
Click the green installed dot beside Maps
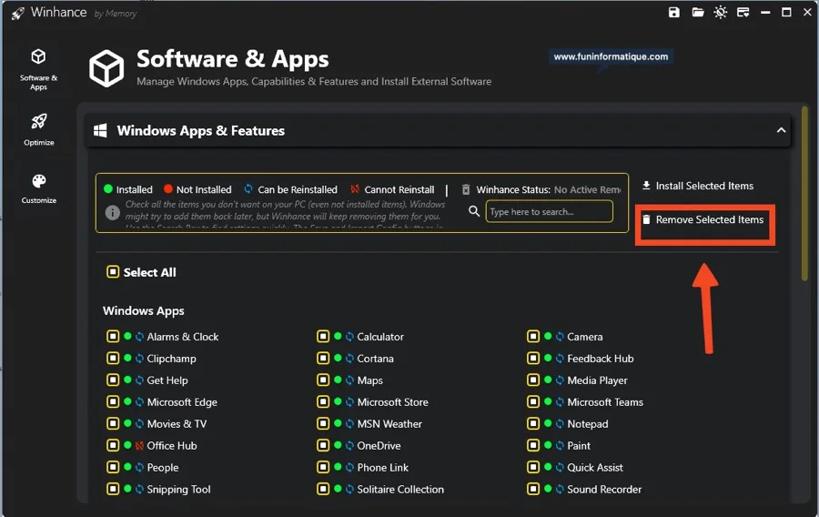pos(338,380)
